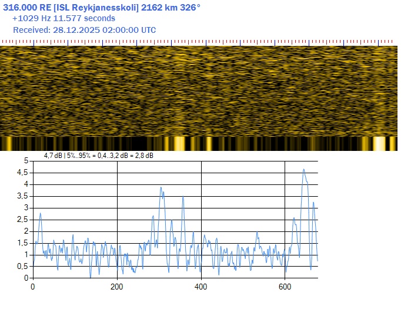
Task: Click the 400 label on the x-axis
Action: click(201, 287)
